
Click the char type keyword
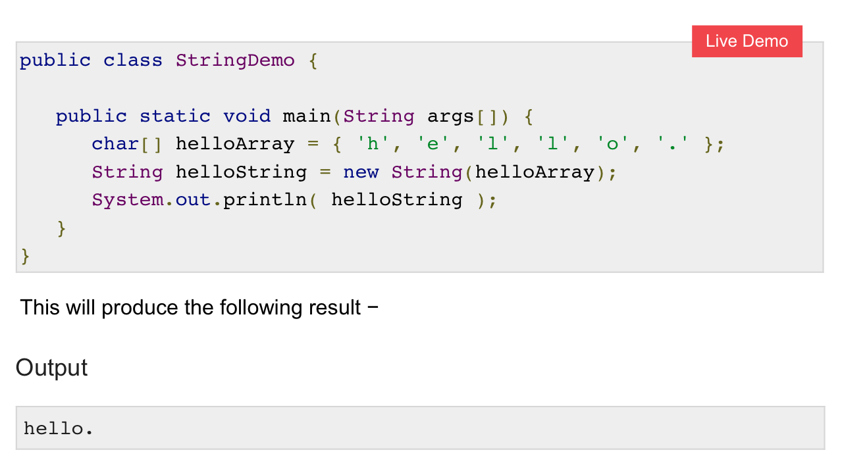tap(115, 144)
